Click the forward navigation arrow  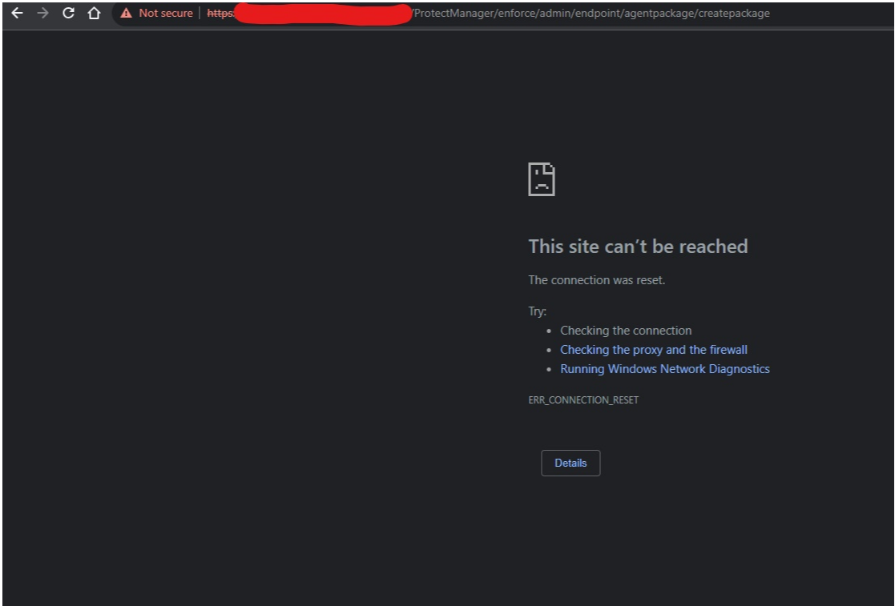(x=42, y=13)
